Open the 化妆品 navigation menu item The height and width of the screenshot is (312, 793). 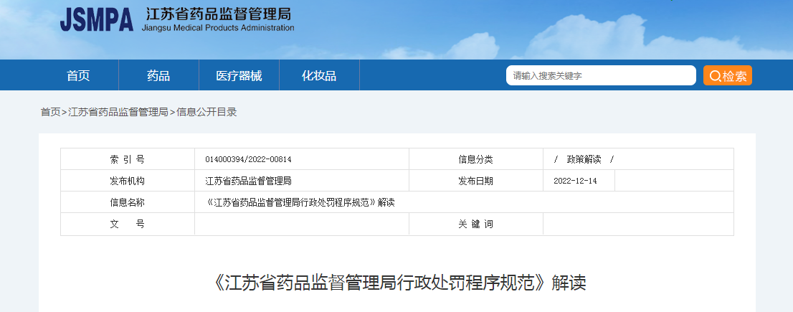point(319,76)
